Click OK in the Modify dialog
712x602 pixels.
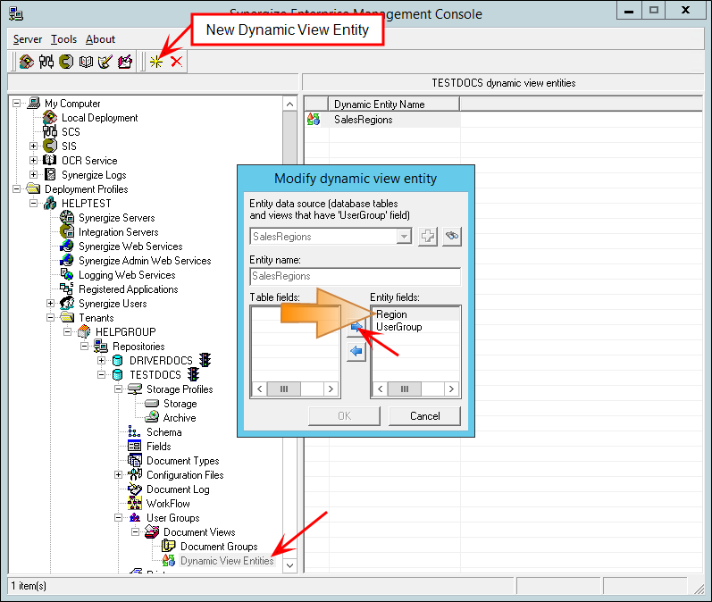coord(344,416)
